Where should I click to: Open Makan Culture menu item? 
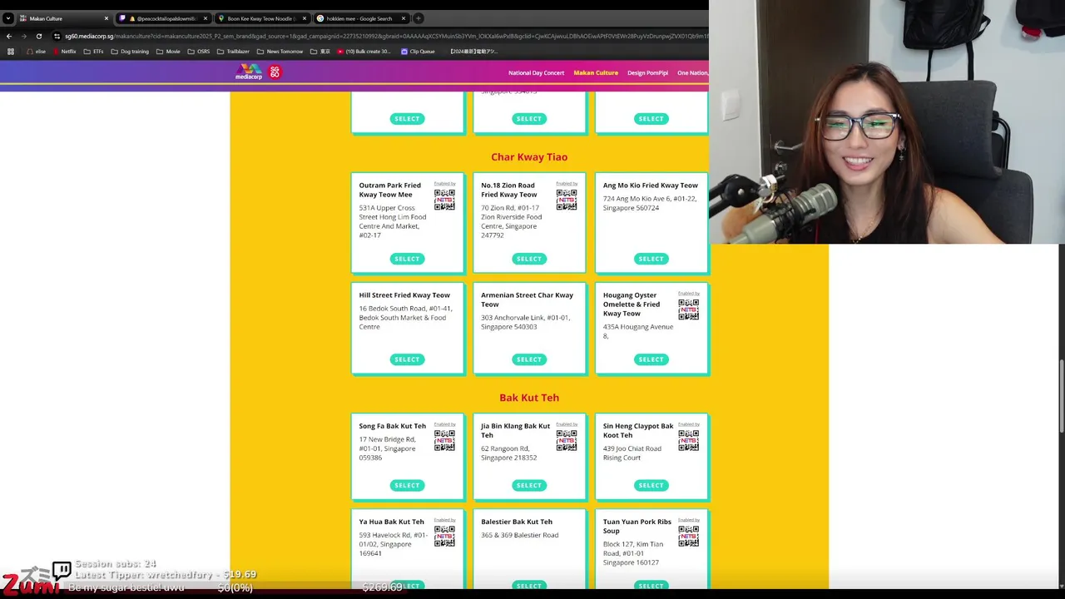(x=596, y=72)
